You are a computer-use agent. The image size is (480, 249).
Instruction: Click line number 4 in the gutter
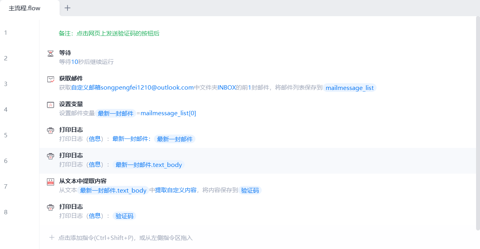pos(6,109)
